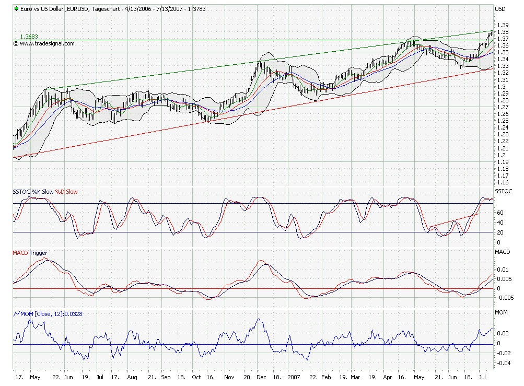Screen dimensions: 524x386
Task: Select the Oct label on the date axis
Action: coord(196,377)
